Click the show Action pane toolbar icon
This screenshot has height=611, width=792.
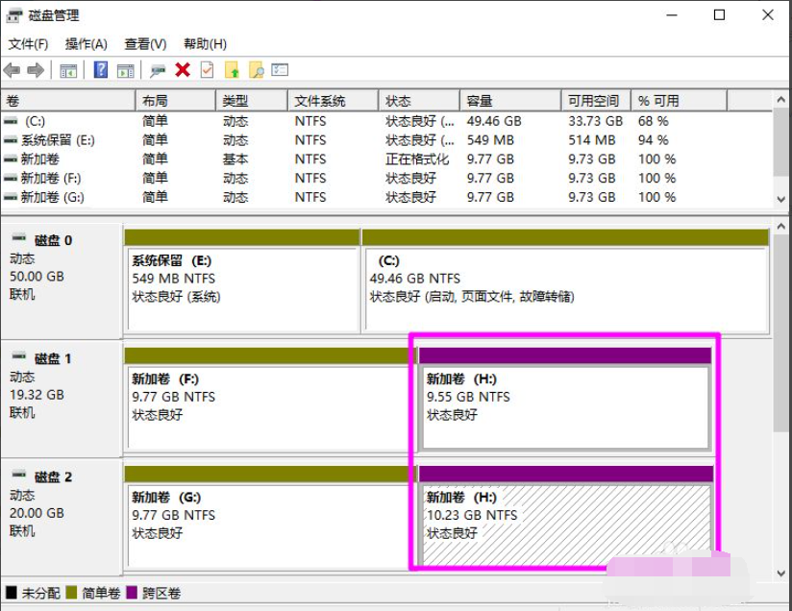[126, 69]
